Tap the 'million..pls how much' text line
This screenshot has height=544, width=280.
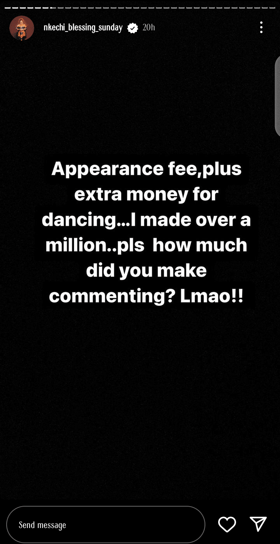[x=146, y=245]
